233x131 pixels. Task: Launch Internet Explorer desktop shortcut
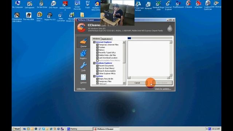168,5
